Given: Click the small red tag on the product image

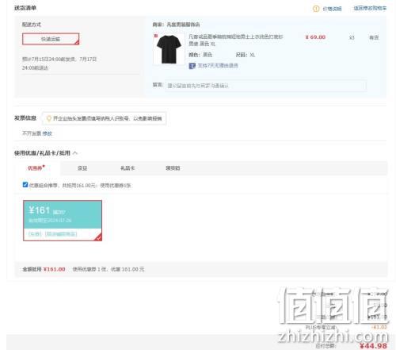Looking at the screenshot, I should pos(156,36).
